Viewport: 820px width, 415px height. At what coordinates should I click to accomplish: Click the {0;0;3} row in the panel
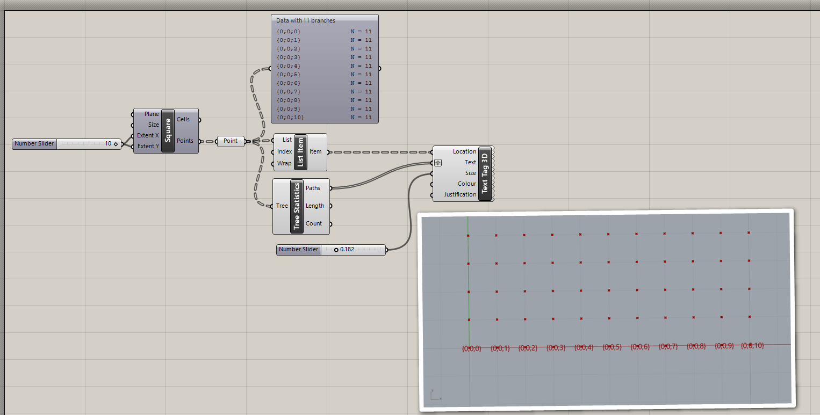(325, 57)
